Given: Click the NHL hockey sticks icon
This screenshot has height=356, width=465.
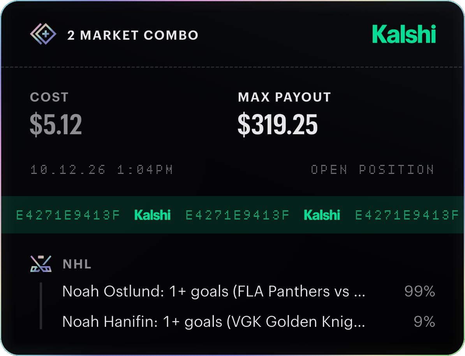Looking at the screenshot, I should click(x=41, y=263).
